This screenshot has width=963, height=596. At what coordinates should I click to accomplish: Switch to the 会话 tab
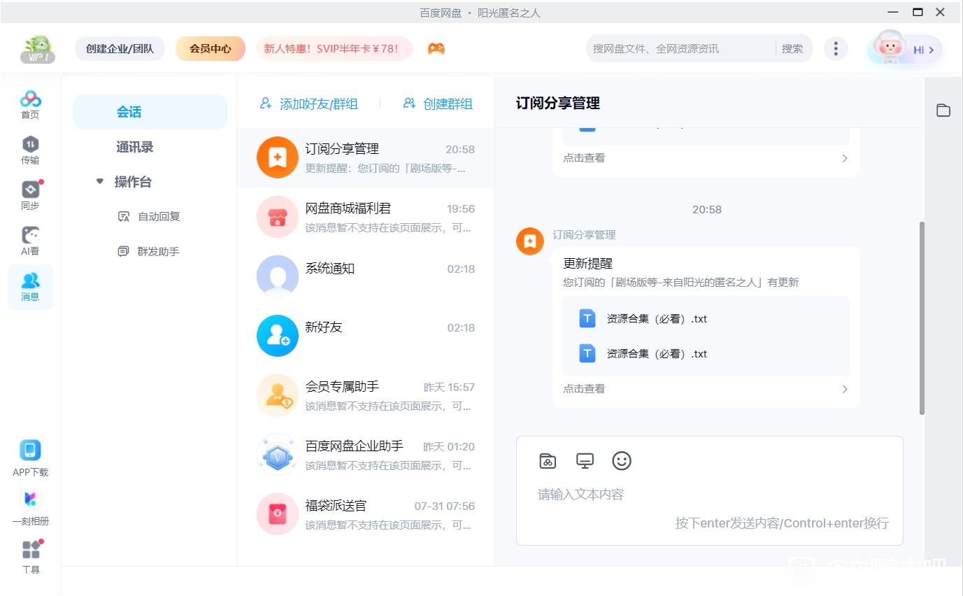[x=150, y=112]
